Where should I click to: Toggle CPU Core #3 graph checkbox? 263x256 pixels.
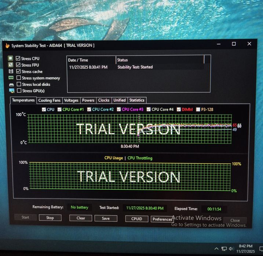pos(119,110)
